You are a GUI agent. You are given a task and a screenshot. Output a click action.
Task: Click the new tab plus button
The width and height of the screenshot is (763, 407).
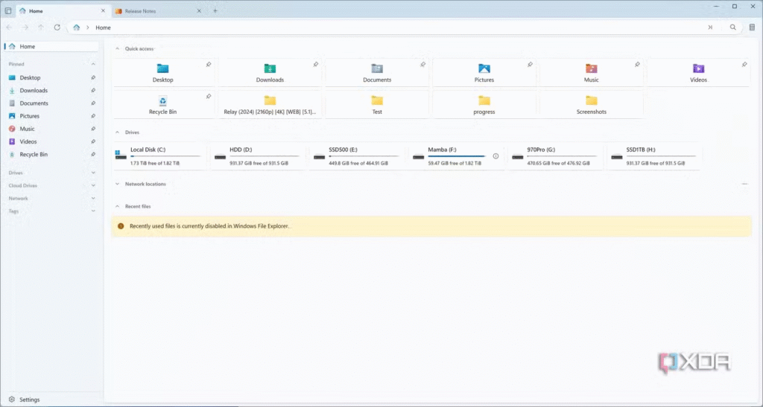pos(215,11)
